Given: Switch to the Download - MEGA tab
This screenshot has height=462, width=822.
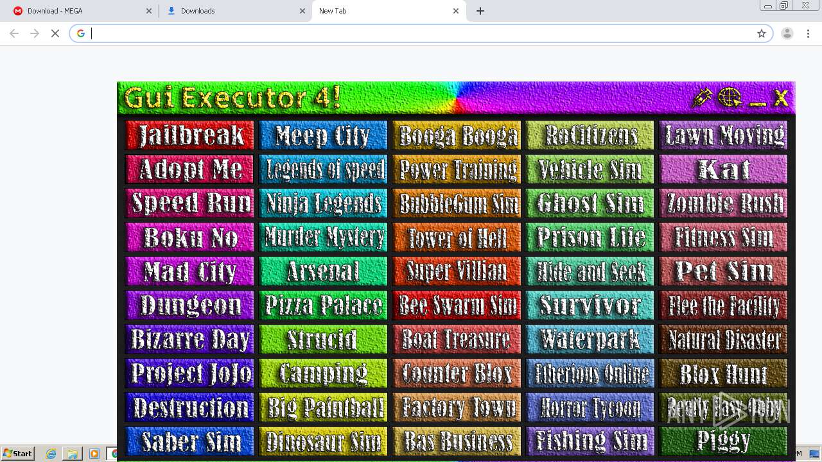Looking at the screenshot, I should point(82,11).
